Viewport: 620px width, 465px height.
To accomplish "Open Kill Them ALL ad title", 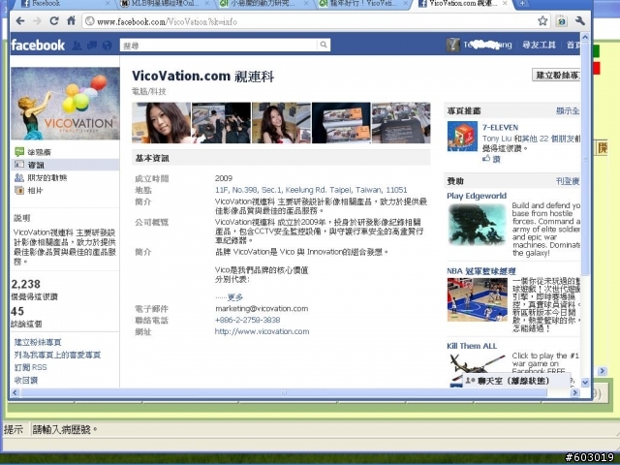I will [472, 346].
